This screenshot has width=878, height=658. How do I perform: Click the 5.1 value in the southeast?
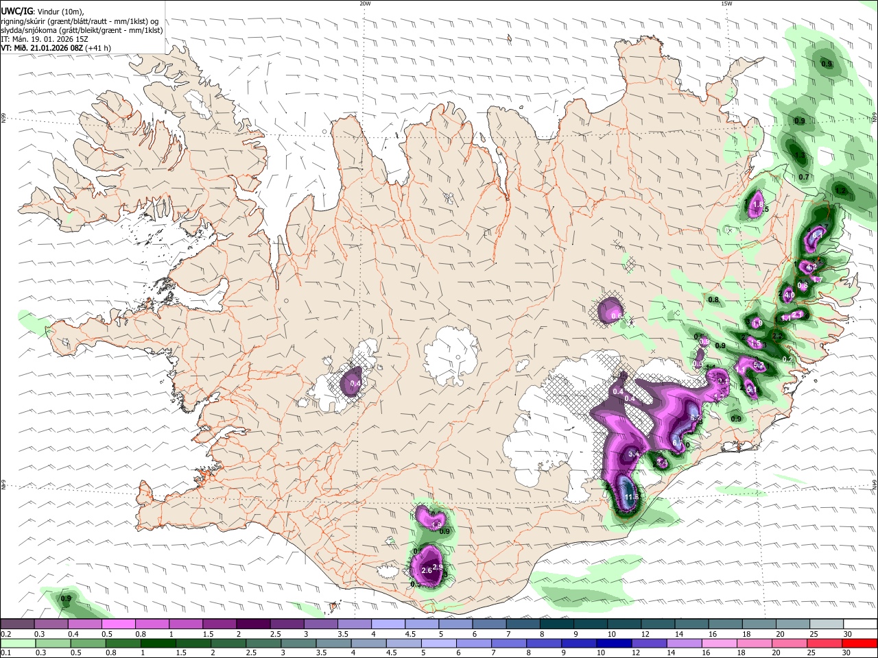point(750,390)
